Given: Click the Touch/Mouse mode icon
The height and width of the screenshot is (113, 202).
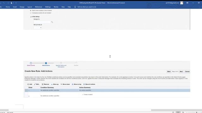Looking at the screenshot, I should [11, 3].
